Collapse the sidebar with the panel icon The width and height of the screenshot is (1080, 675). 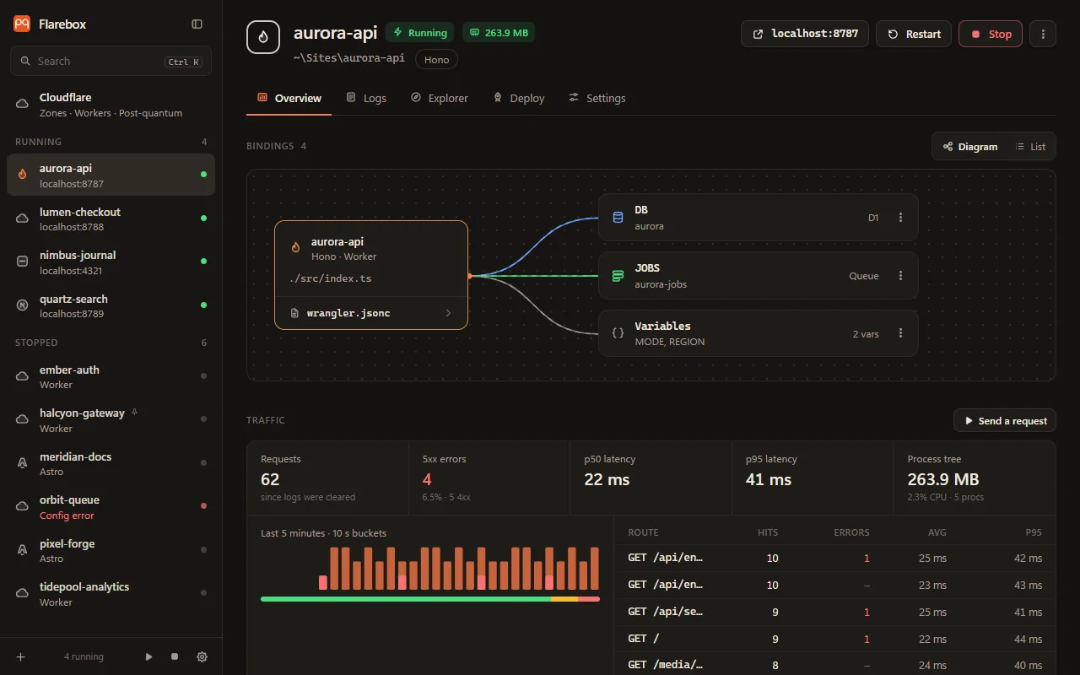pyautogui.click(x=197, y=24)
